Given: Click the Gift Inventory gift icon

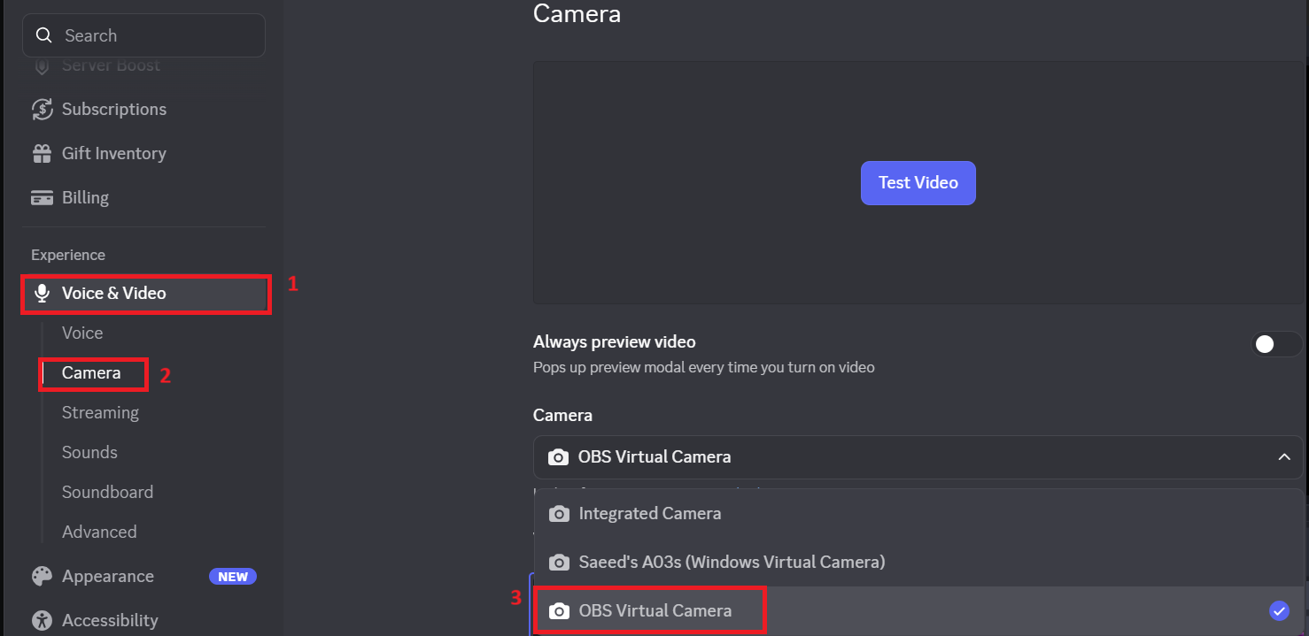Looking at the screenshot, I should (42, 153).
